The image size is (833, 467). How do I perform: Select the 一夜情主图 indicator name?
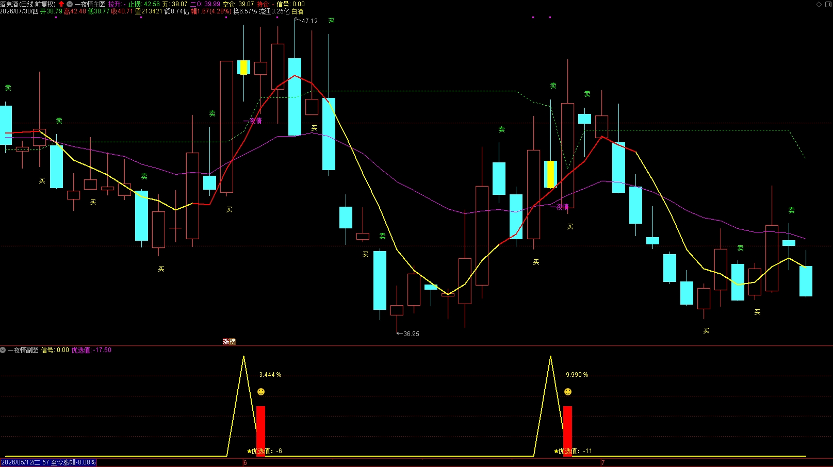coord(90,4)
